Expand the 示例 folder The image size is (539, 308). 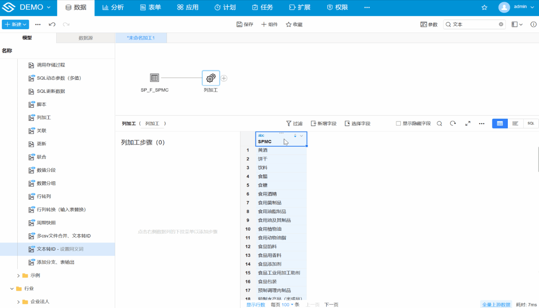coord(18,275)
